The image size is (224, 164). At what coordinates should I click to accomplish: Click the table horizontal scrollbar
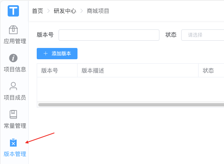131,105
